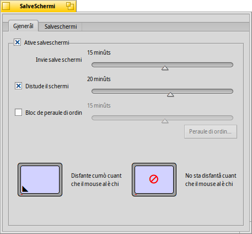Click the zoom icon beside SalveSchermi title

(70, 6)
